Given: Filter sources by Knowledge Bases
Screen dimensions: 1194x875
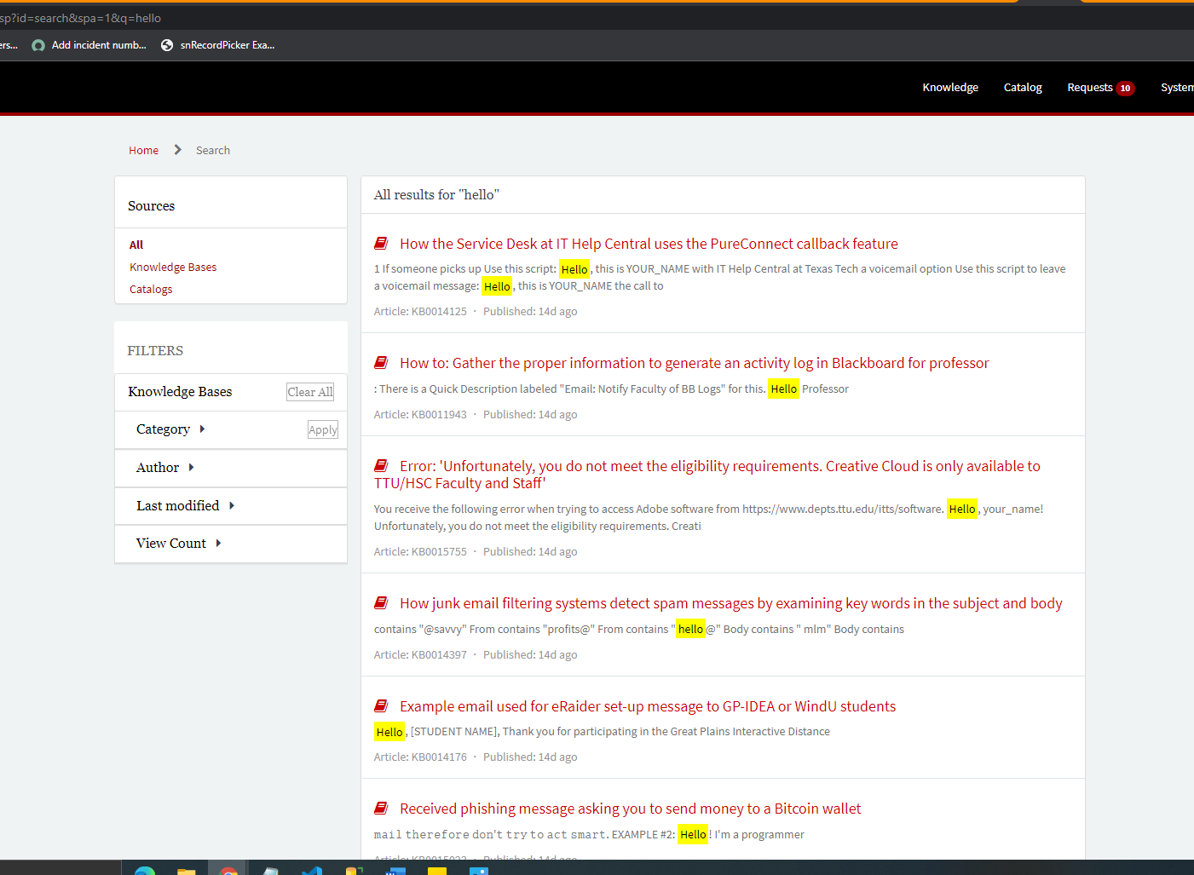Looking at the screenshot, I should (x=173, y=268).
